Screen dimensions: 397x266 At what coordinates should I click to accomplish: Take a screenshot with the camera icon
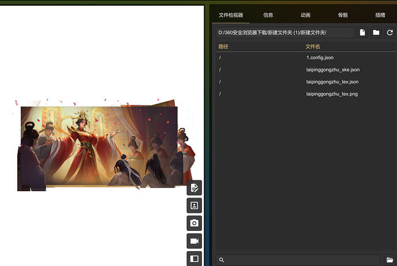tap(194, 223)
